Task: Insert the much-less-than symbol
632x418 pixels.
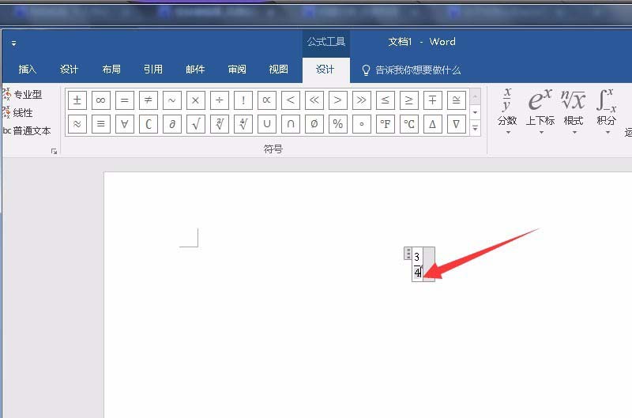Action: point(314,100)
